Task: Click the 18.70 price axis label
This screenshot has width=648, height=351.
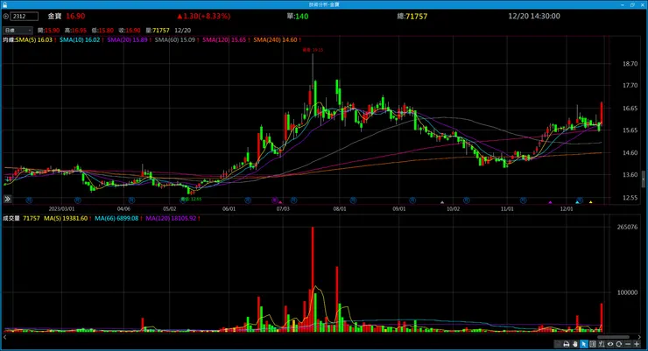Action: coord(630,64)
